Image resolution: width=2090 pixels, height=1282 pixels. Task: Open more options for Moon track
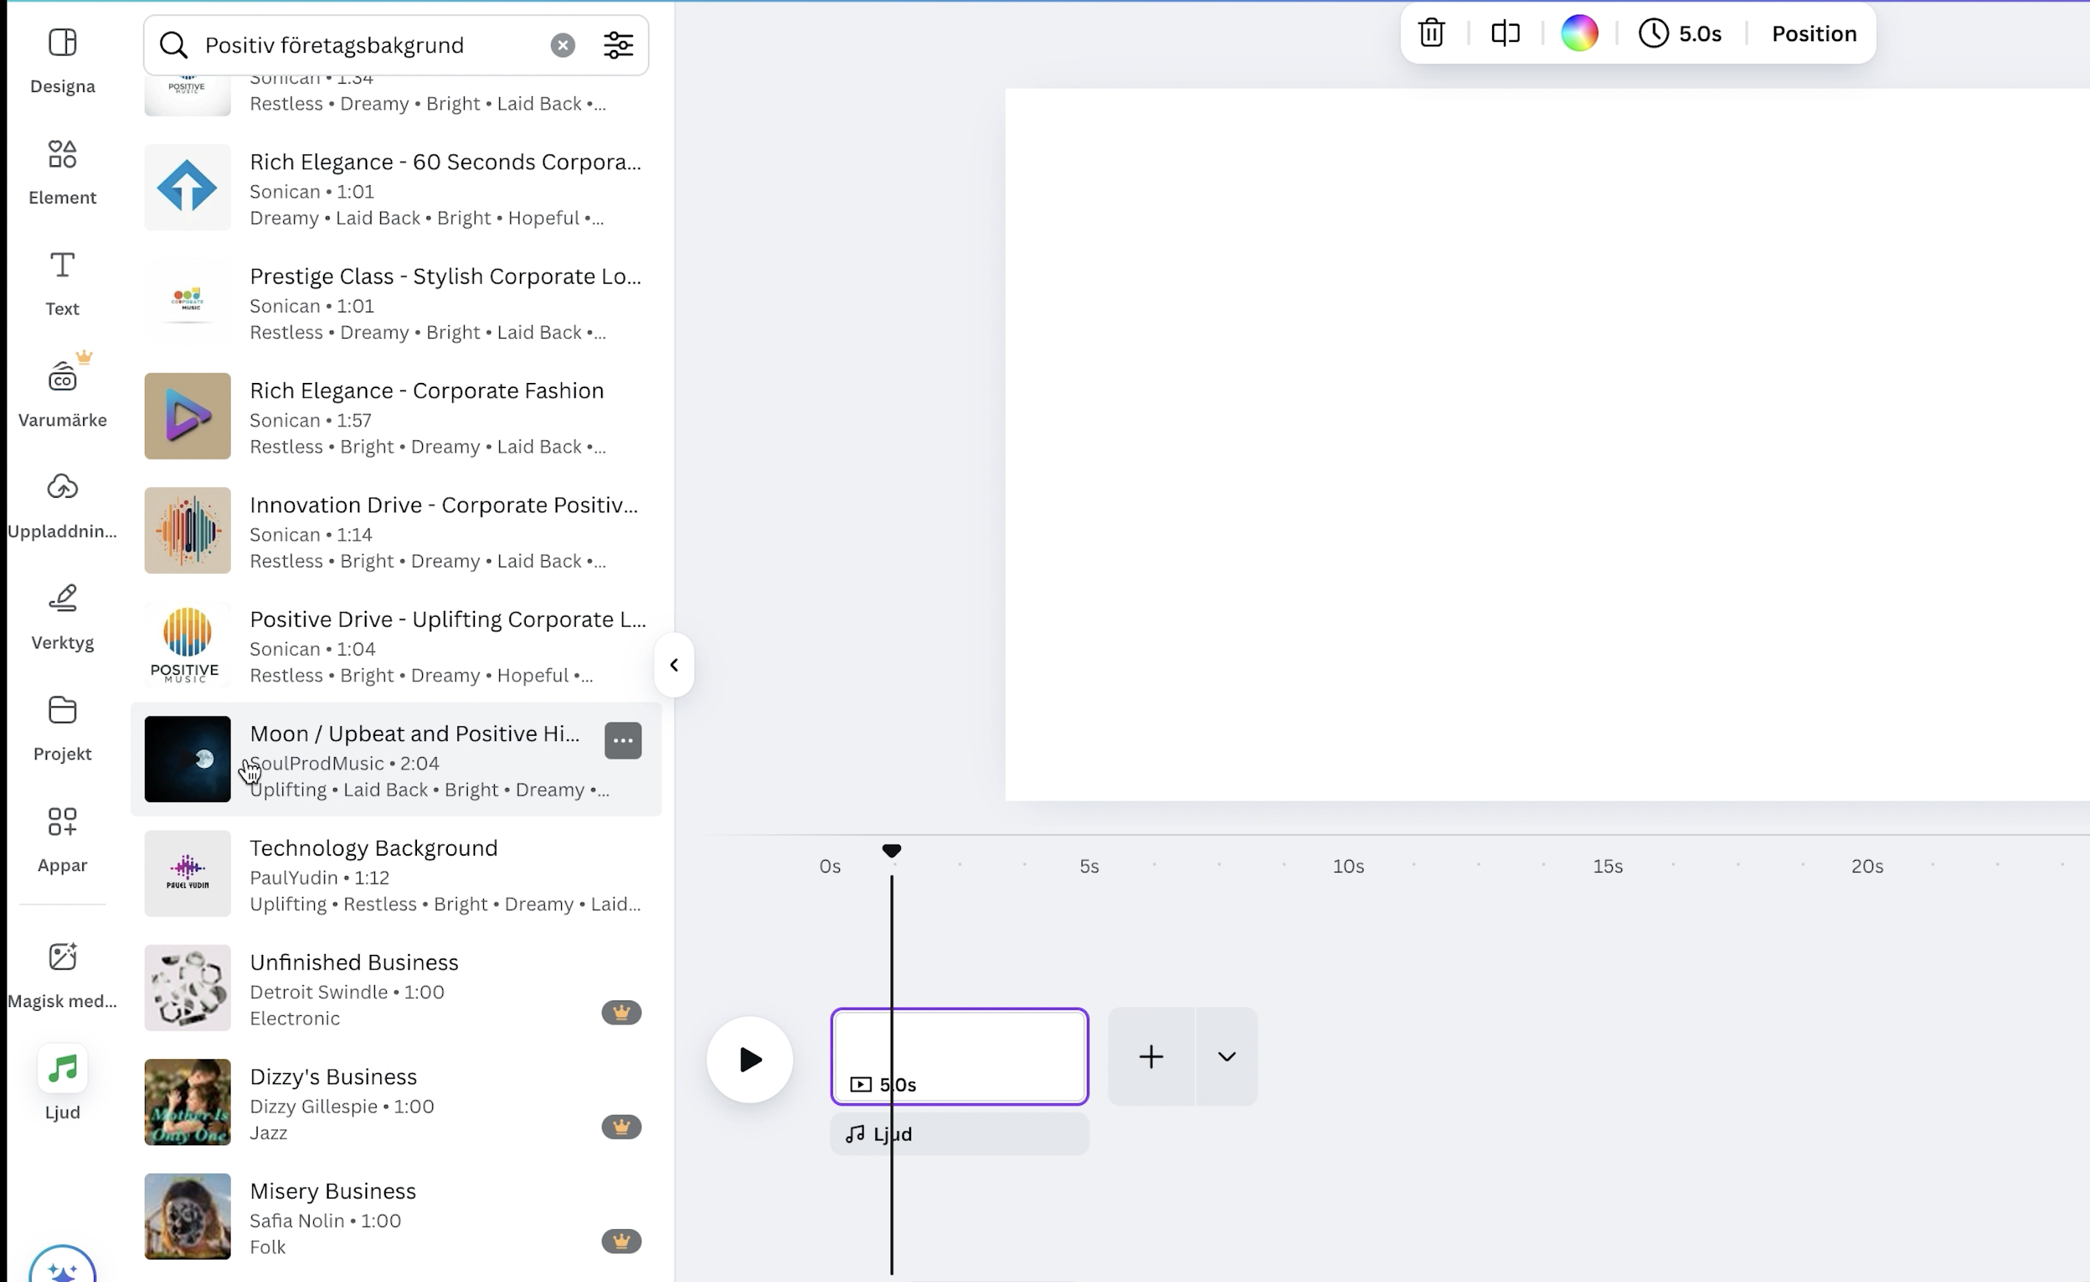623,740
